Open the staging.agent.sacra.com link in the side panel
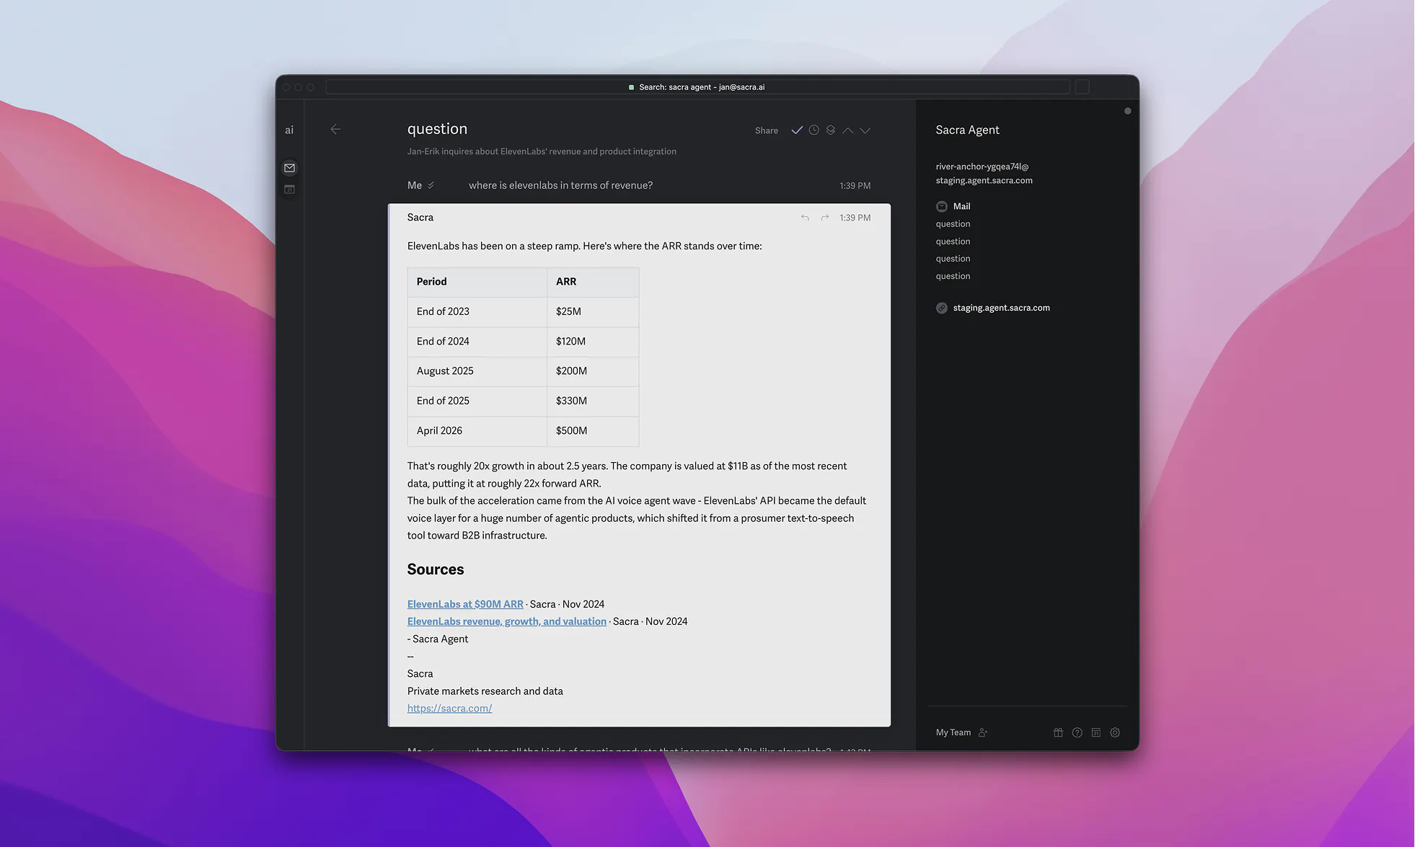Viewport: 1415px width, 847px height. tap(1001, 308)
